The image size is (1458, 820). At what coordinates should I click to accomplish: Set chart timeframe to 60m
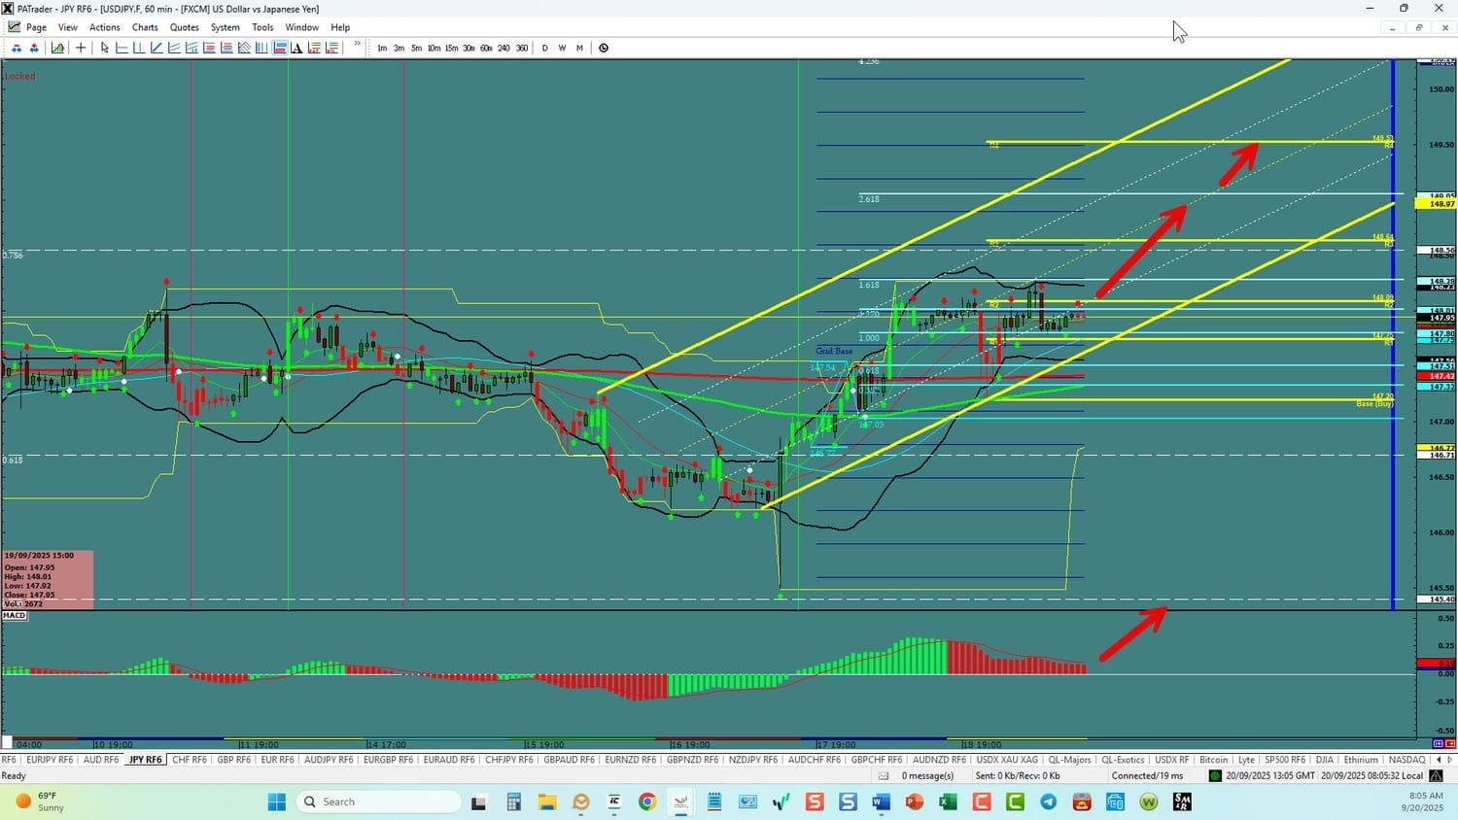[486, 48]
